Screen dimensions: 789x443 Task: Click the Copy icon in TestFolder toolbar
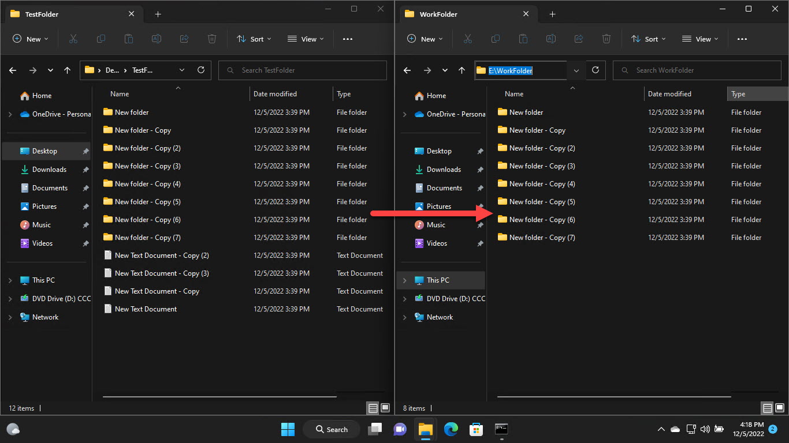pyautogui.click(x=101, y=39)
